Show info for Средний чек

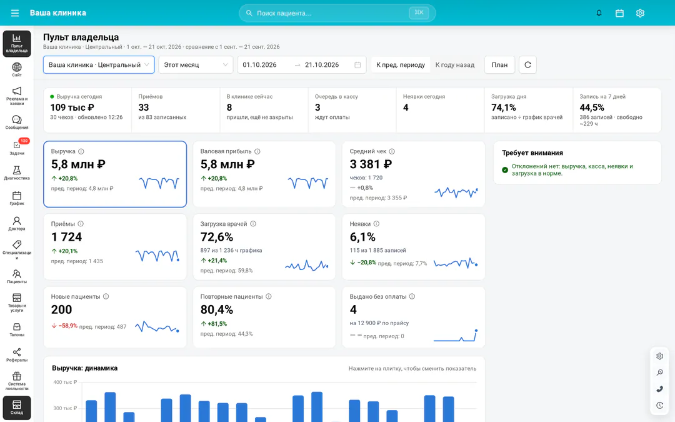coord(392,151)
